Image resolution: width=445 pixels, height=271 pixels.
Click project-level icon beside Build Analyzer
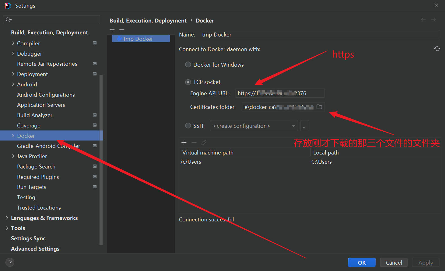(x=95, y=115)
